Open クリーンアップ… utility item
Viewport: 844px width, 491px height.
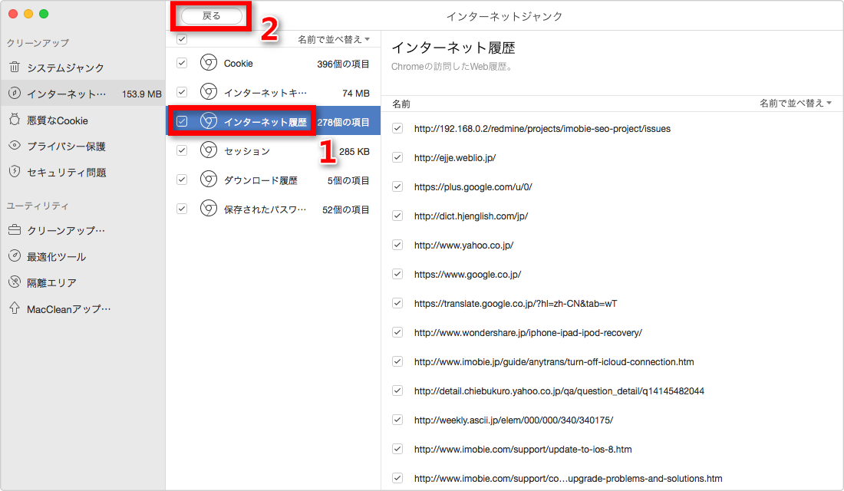(x=83, y=230)
